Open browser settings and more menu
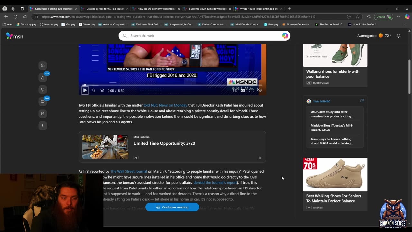 (398, 17)
